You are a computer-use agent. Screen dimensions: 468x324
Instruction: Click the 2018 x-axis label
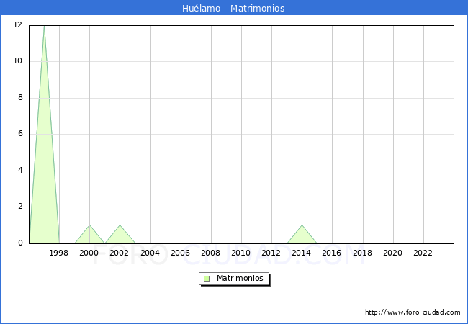coord(362,253)
